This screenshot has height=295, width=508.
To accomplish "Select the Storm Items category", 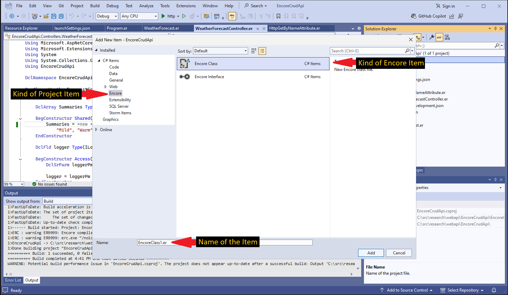I will point(120,113).
